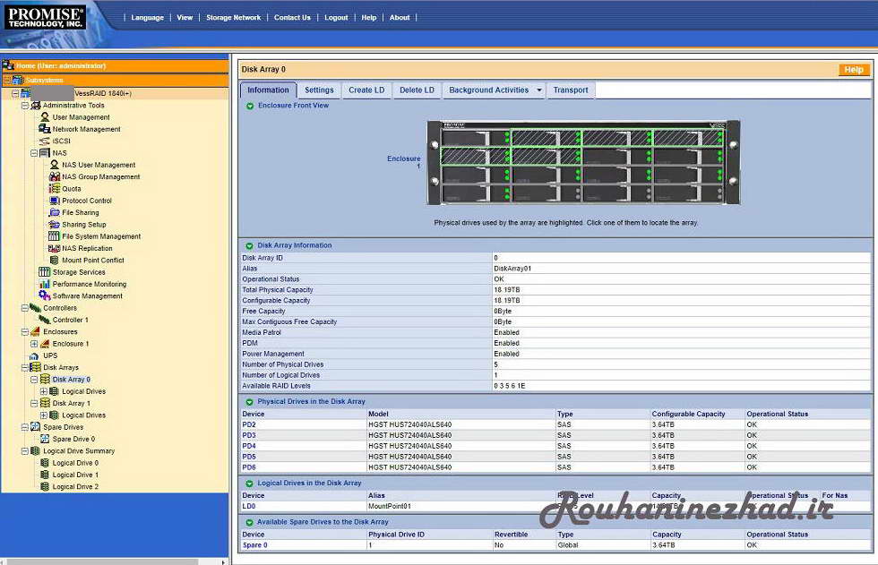878x565 pixels.
Task: Collapse the Disk Array 0 node
Action: point(34,380)
